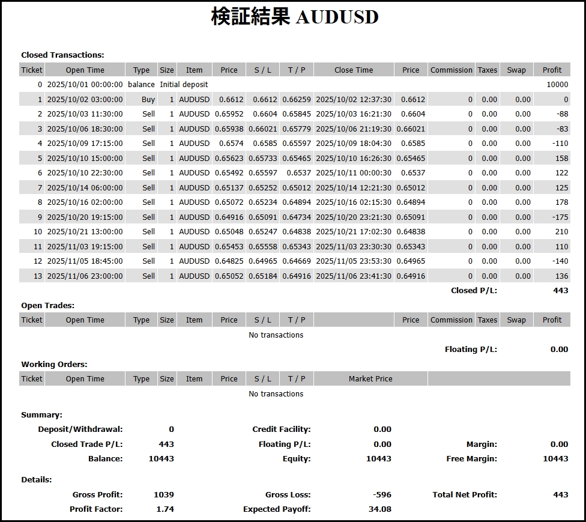Select the Initial deposit cell
Screen dimensions: 586x522
click(184, 85)
